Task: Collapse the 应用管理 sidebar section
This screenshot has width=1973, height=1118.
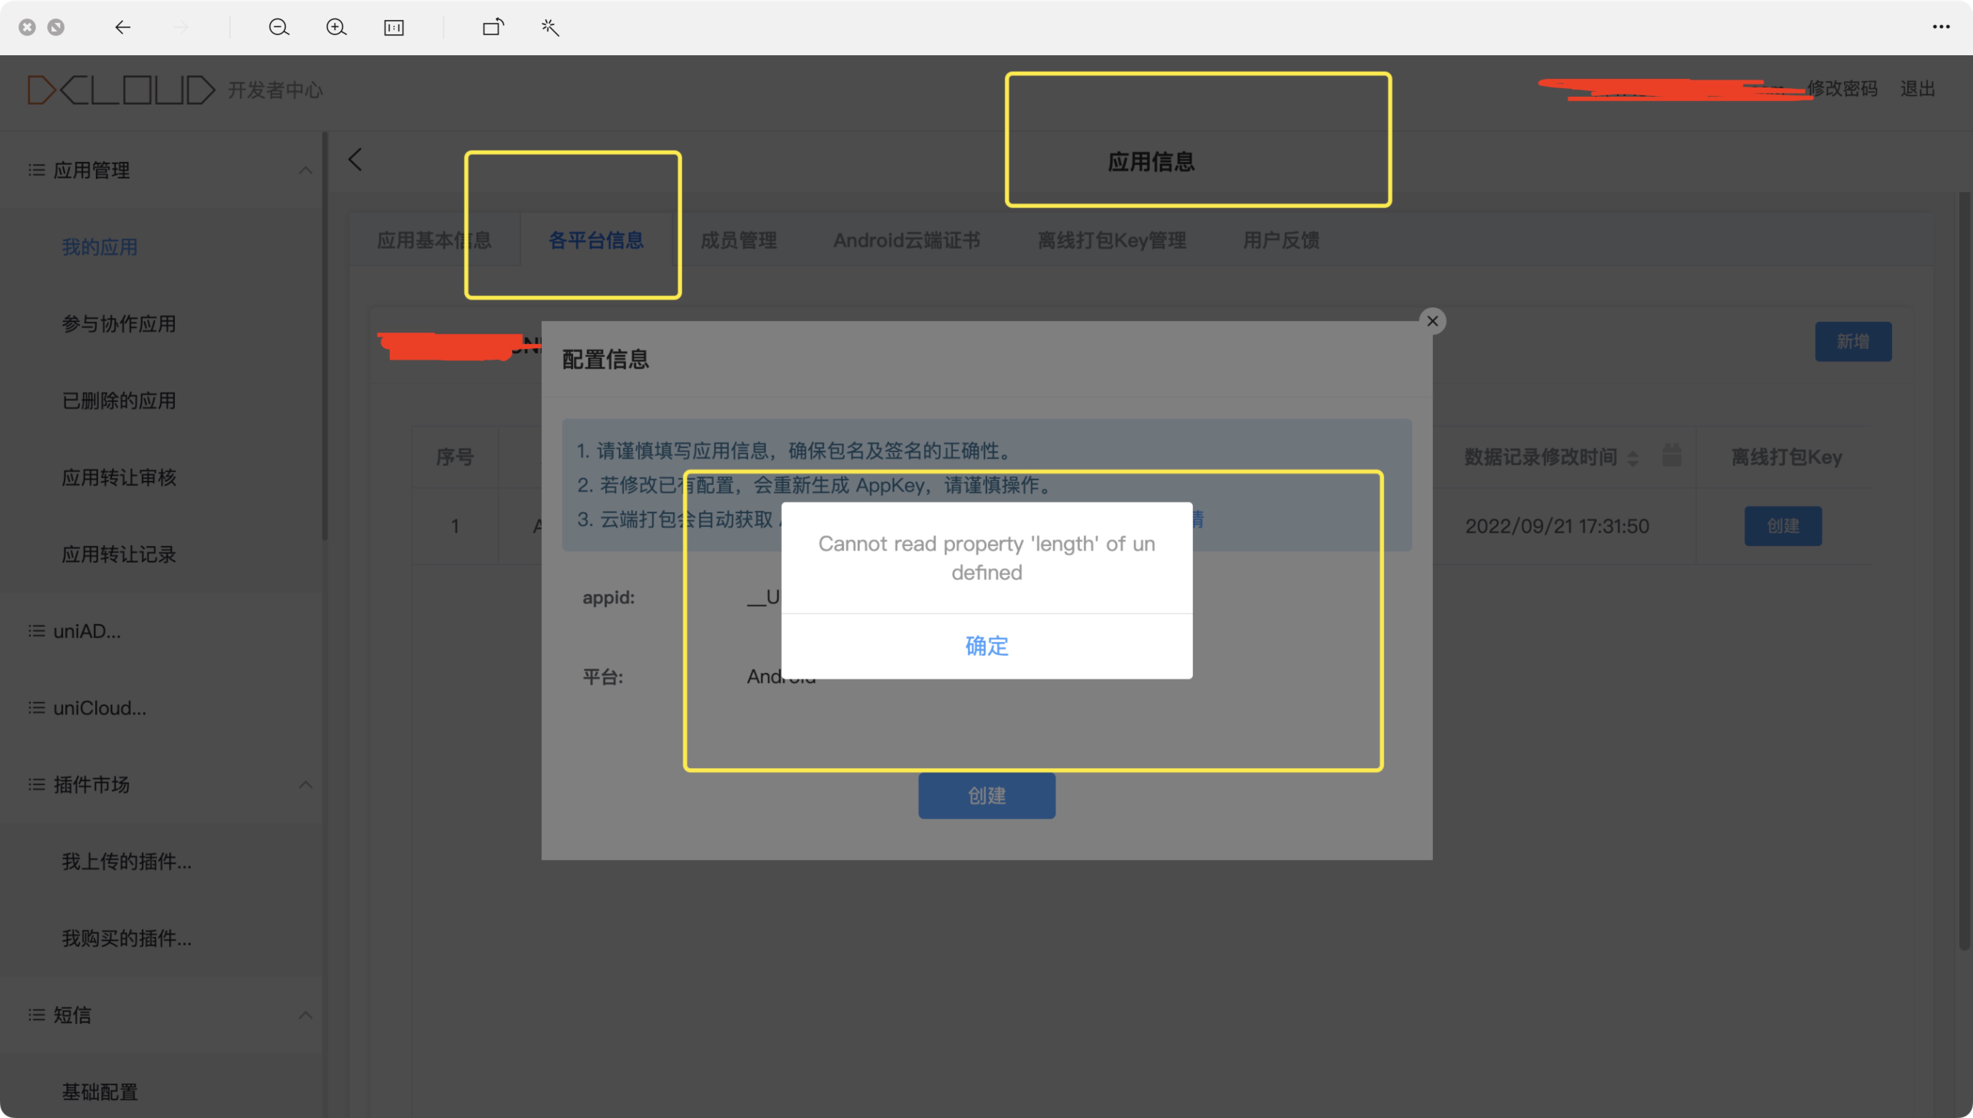Action: click(306, 171)
